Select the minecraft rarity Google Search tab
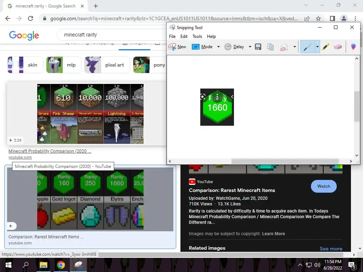The height and width of the screenshot is (272, 363). pos(45,6)
